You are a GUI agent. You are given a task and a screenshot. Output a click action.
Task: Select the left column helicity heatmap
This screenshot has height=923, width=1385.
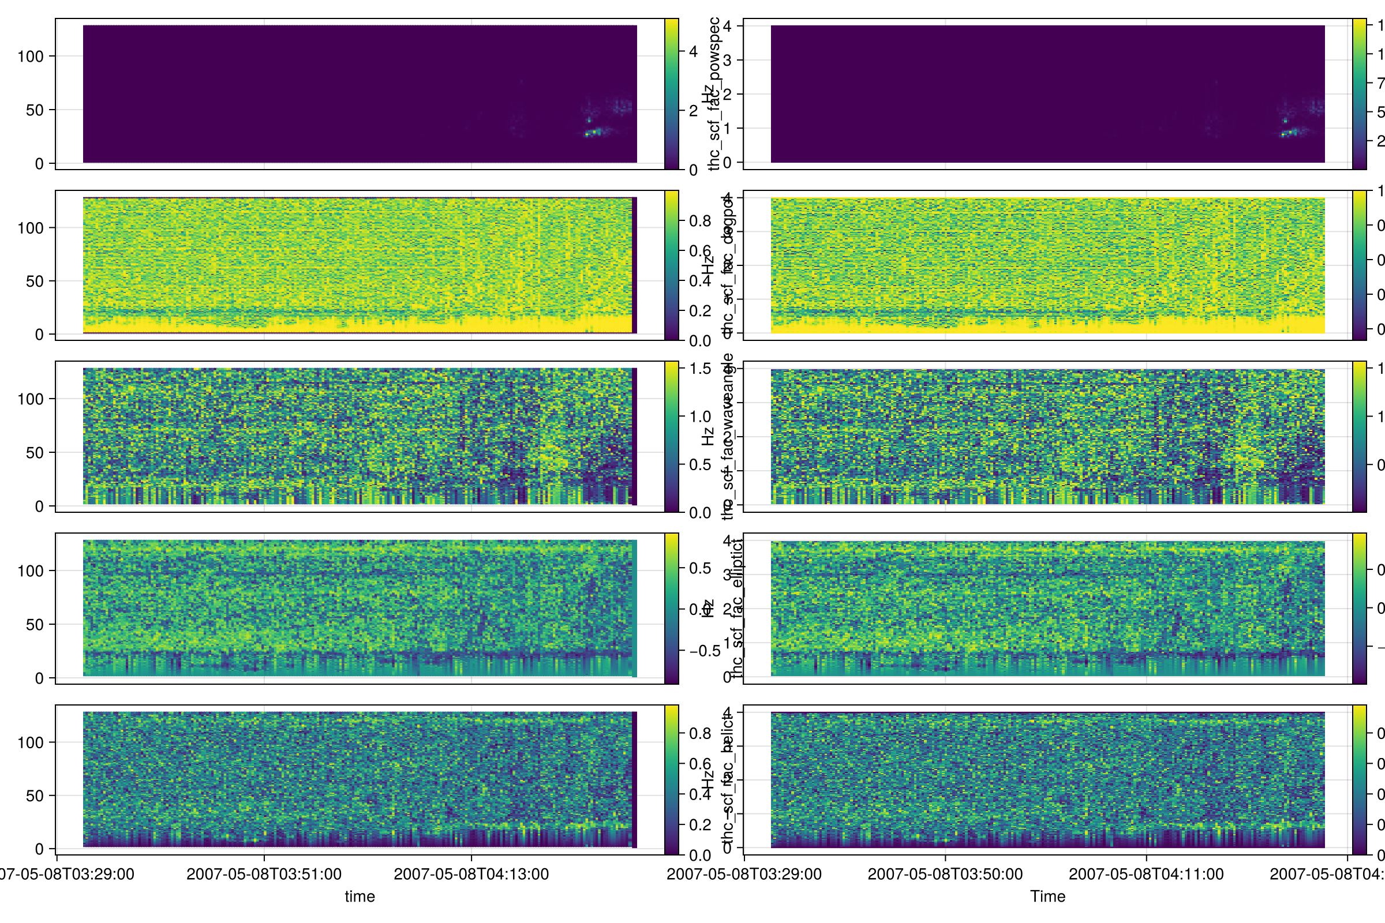(360, 780)
